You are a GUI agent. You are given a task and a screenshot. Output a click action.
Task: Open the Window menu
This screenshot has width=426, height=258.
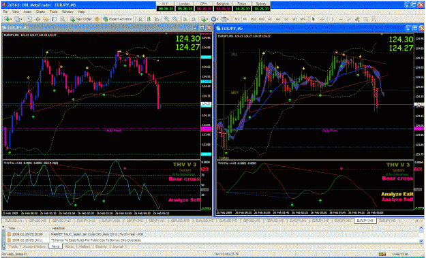67,12
